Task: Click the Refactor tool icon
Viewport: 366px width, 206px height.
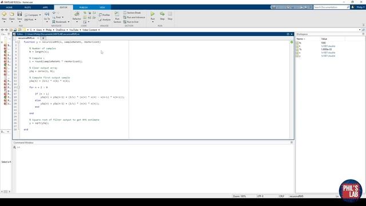Action: [x=77, y=14]
